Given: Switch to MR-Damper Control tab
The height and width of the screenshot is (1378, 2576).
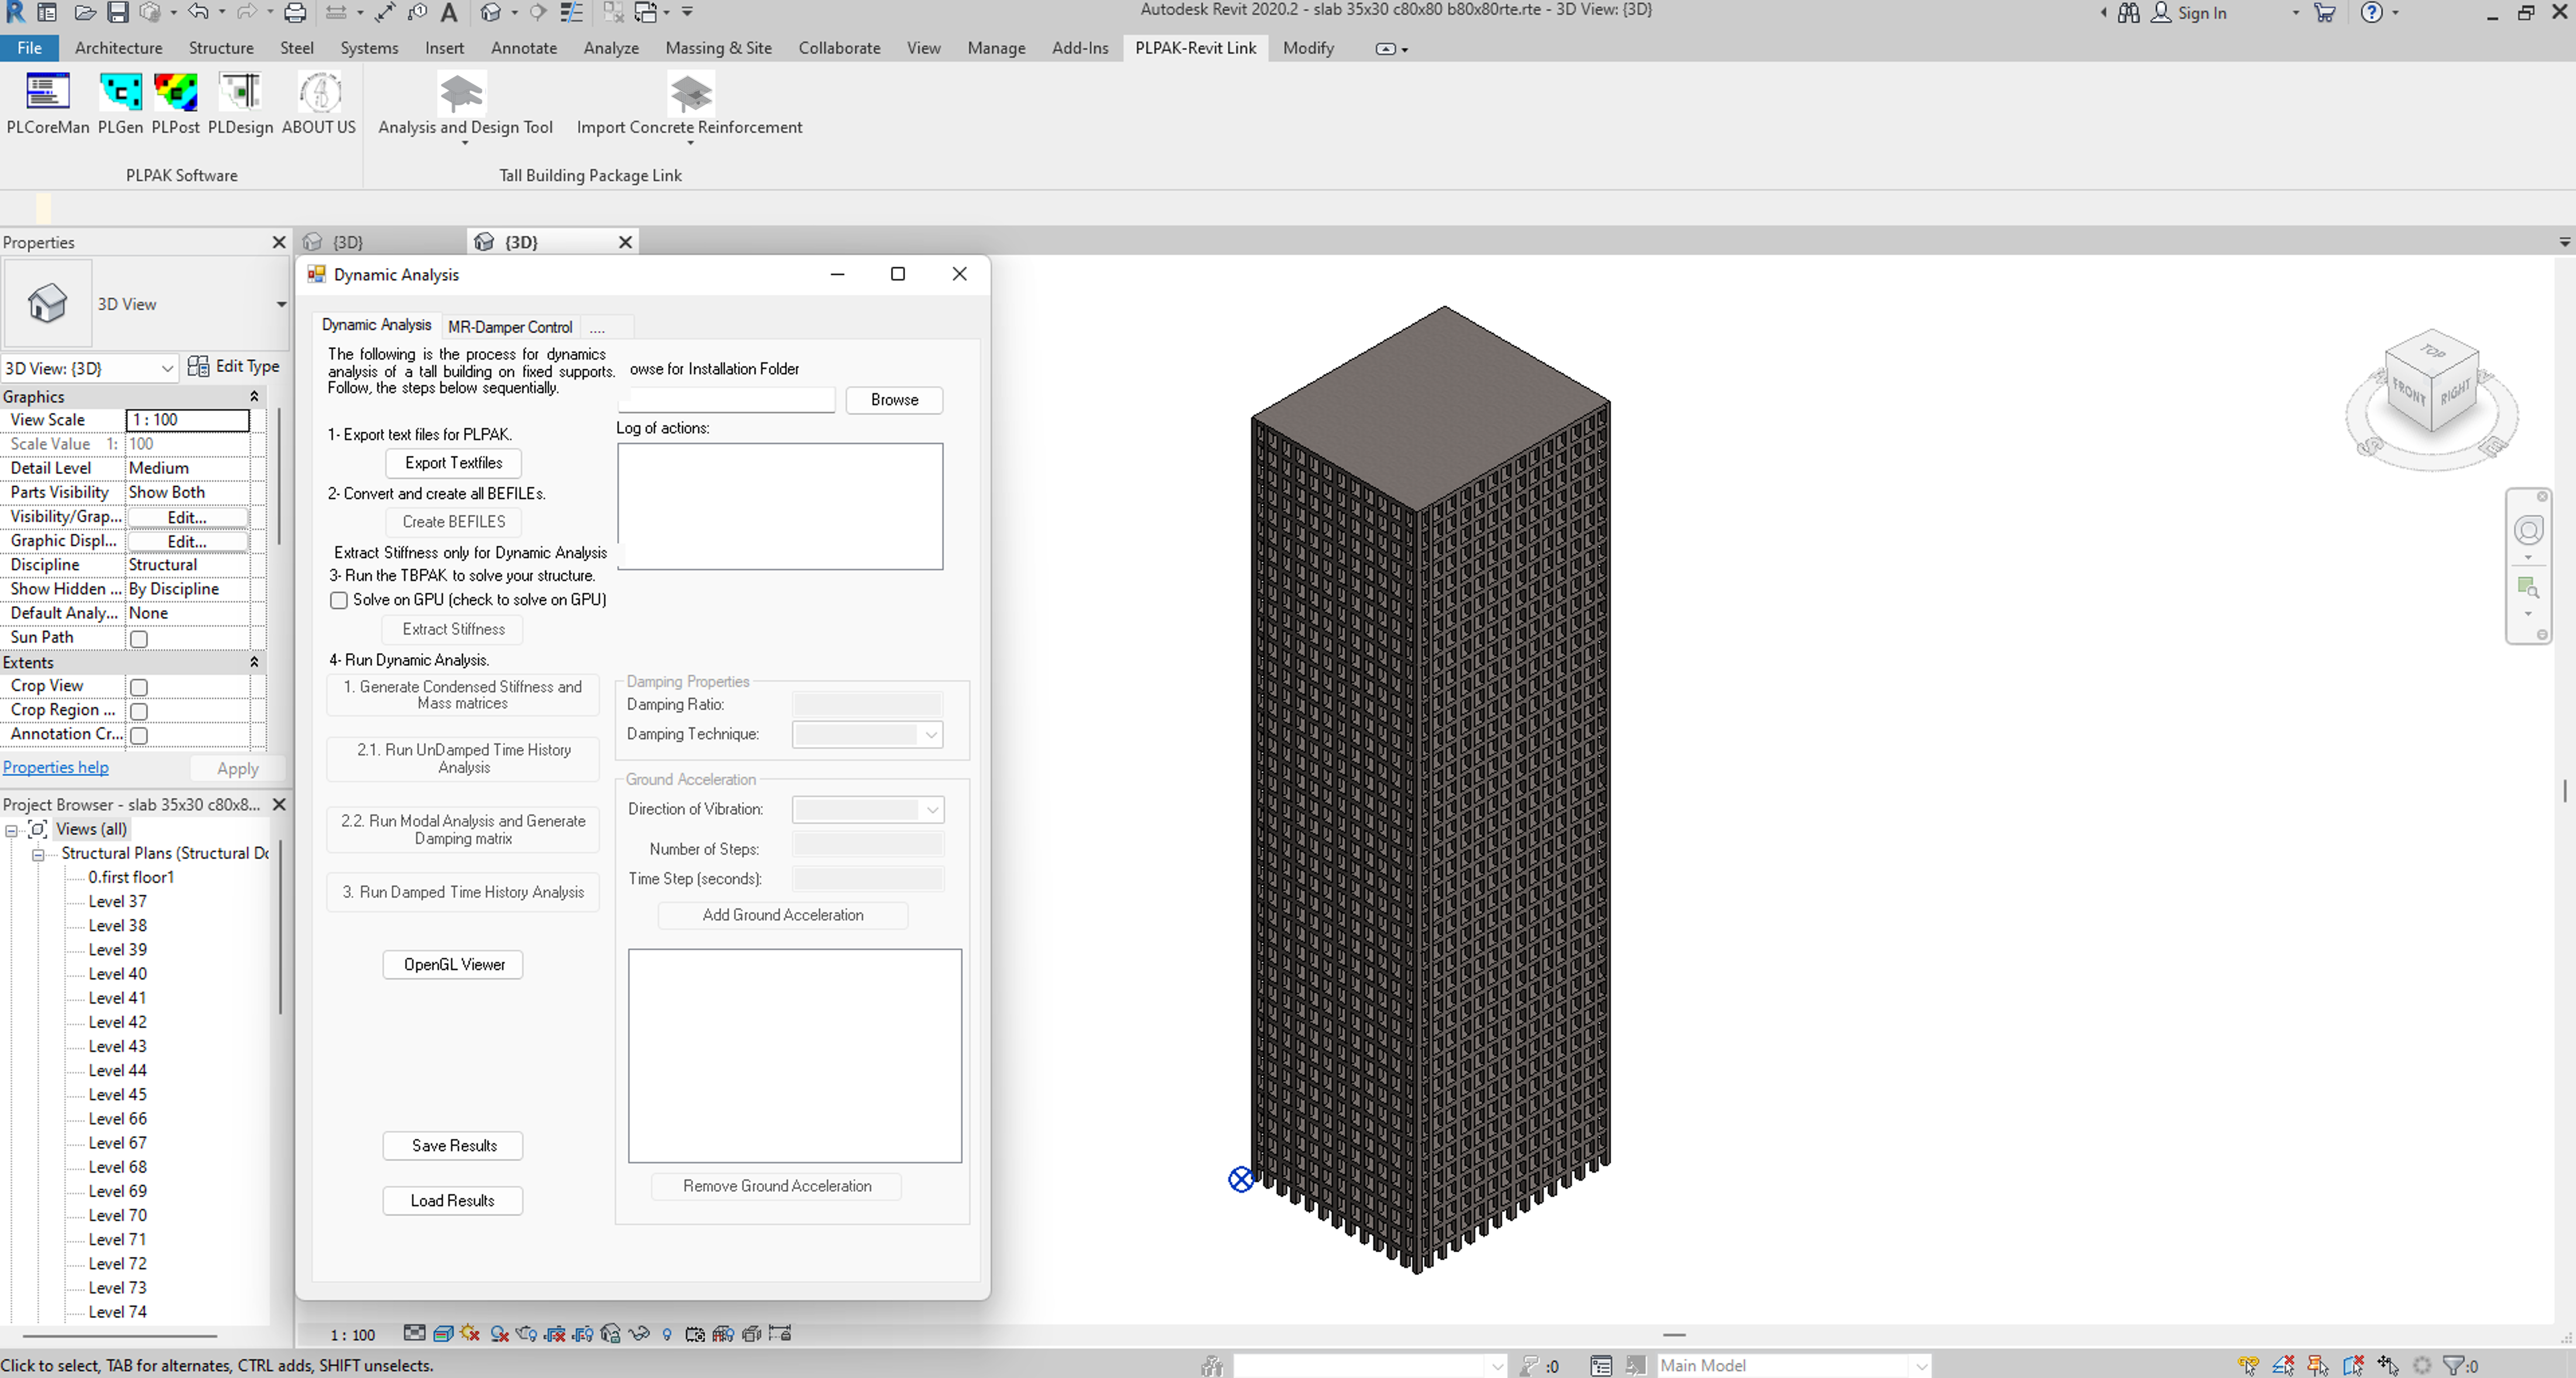Looking at the screenshot, I should pyautogui.click(x=510, y=327).
